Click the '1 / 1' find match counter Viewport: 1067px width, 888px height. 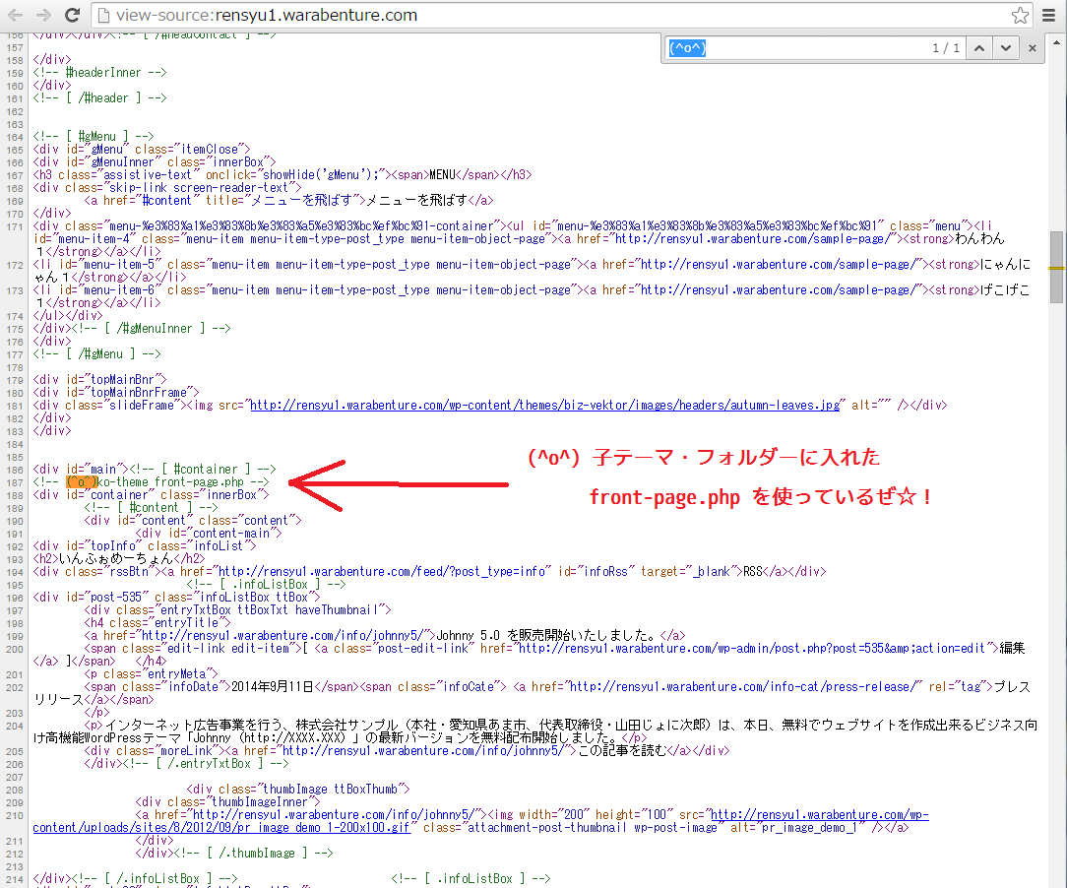click(x=946, y=47)
